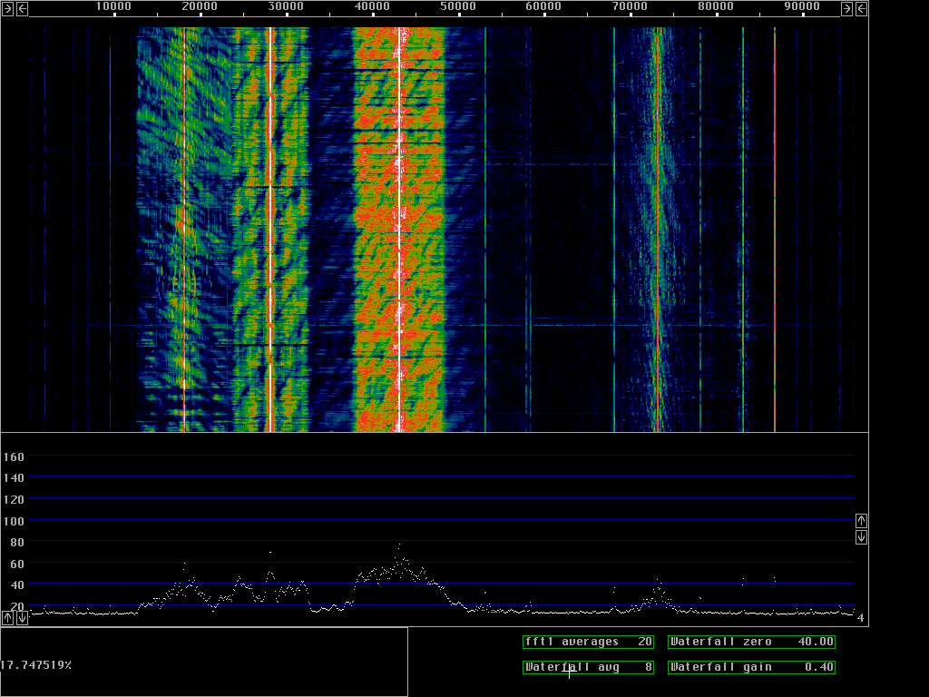Click left-arrow button at left of frequency scale

(22, 8)
